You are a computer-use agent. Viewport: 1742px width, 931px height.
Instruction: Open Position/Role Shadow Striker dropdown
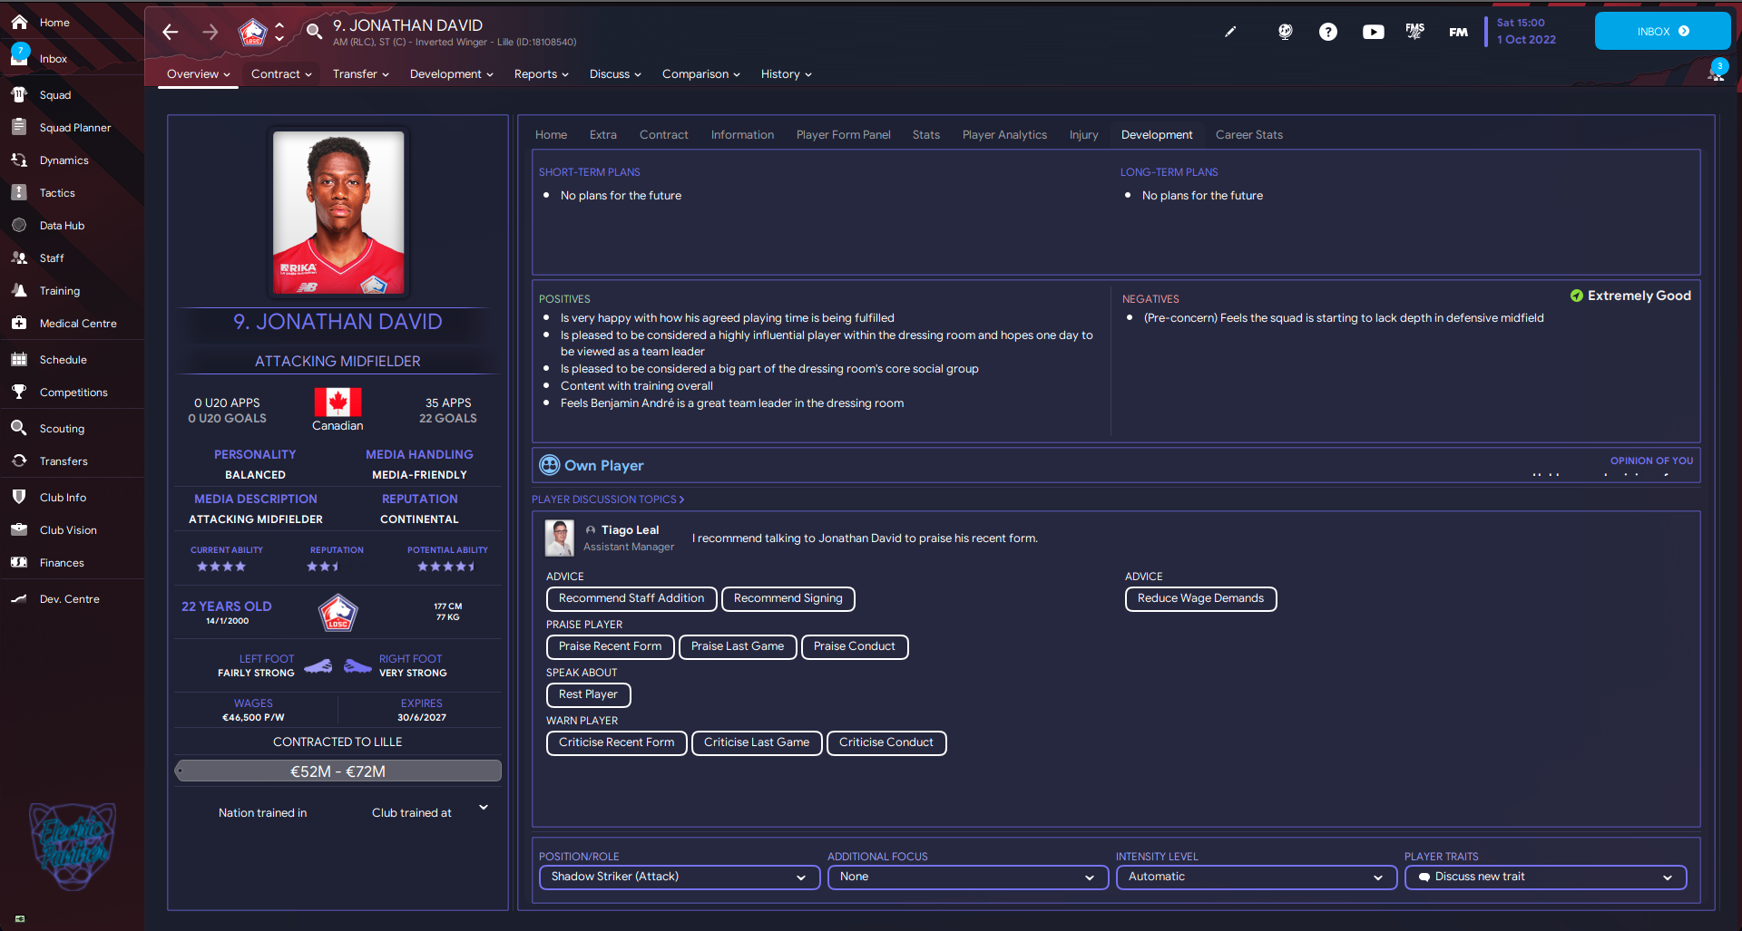point(680,878)
